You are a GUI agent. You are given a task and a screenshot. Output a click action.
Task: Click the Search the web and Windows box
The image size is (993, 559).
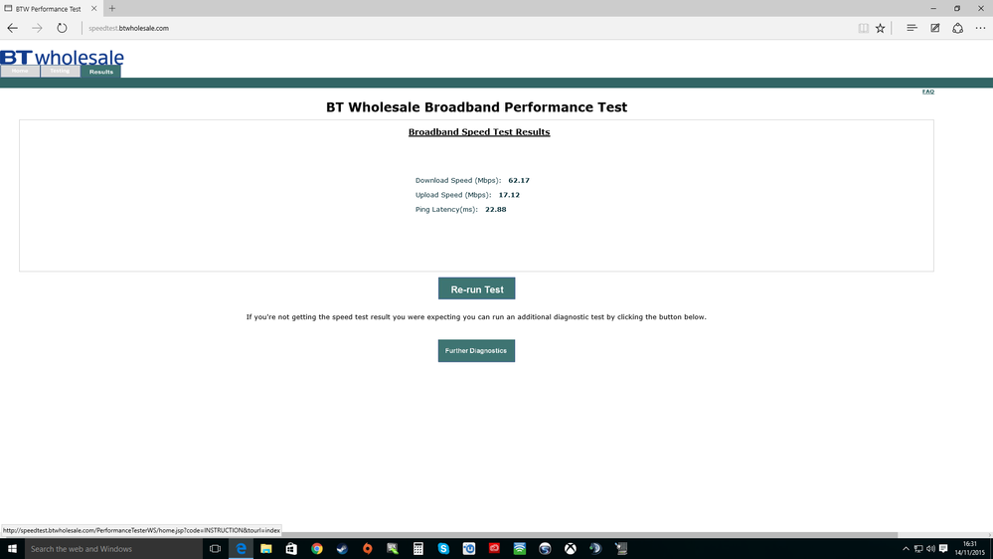click(113, 549)
